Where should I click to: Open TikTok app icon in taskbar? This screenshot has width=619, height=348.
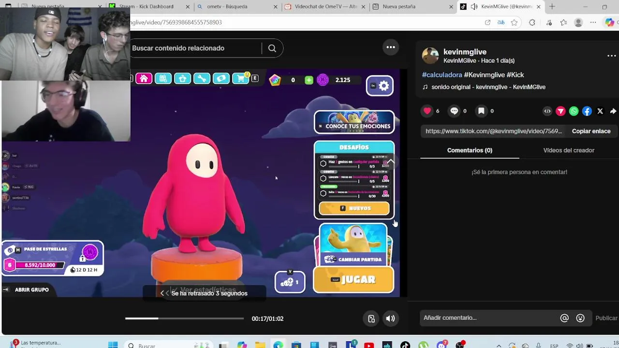405,345
